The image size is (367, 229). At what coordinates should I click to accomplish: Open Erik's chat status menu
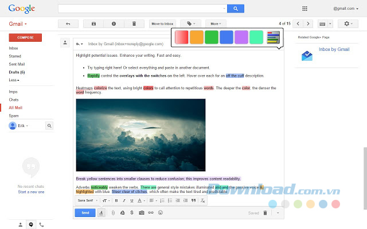pos(23,126)
